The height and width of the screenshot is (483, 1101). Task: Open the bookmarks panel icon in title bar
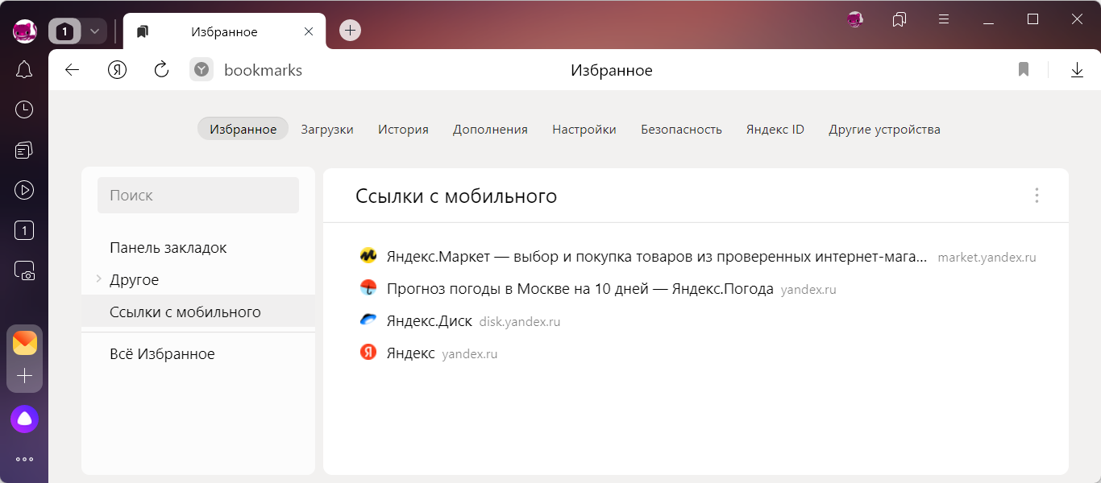click(899, 19)
